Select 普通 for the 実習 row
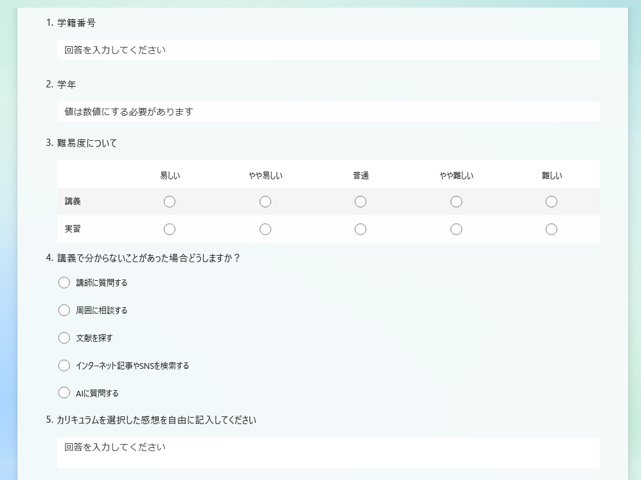The image size is (641, 480). pyautogui.click(x=361, y=229)
